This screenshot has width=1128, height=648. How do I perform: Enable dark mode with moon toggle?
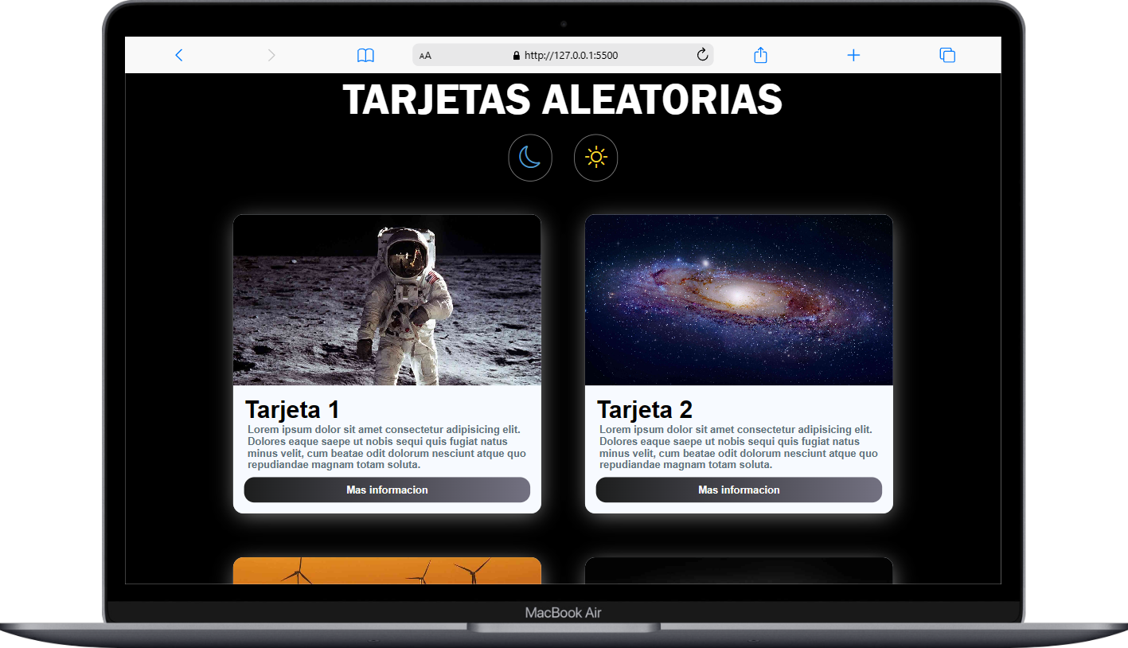click(530, 158)
